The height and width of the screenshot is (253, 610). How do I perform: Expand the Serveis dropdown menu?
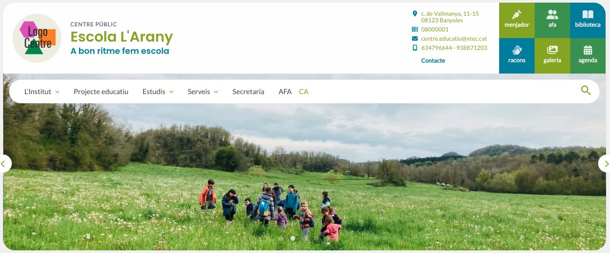[x=203, y=91]
